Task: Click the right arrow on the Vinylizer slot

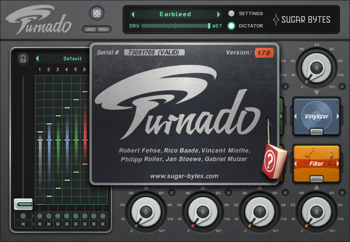Action: tap(338, 117)
